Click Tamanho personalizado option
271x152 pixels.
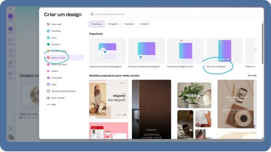coord(64,91)
